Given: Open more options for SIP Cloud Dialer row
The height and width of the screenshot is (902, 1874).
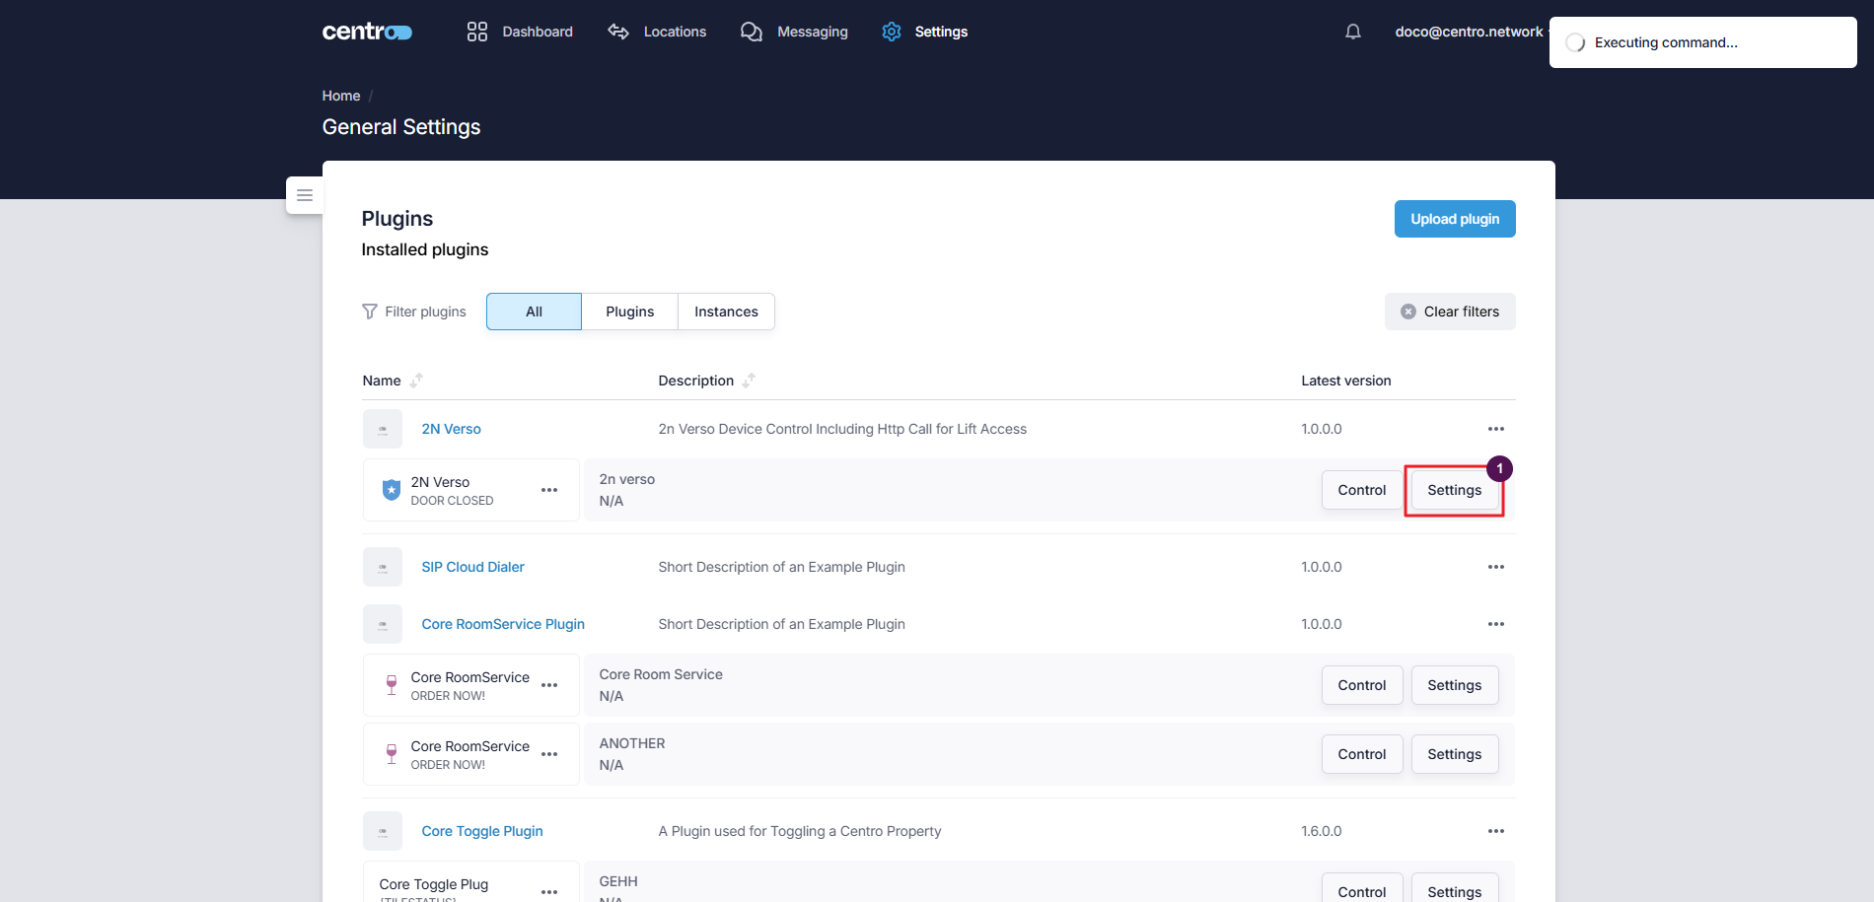Looking at the screenshot, I should pos(1496,567).
